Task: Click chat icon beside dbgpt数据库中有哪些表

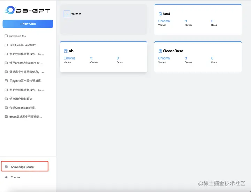Action: click(x=6, y=117)
